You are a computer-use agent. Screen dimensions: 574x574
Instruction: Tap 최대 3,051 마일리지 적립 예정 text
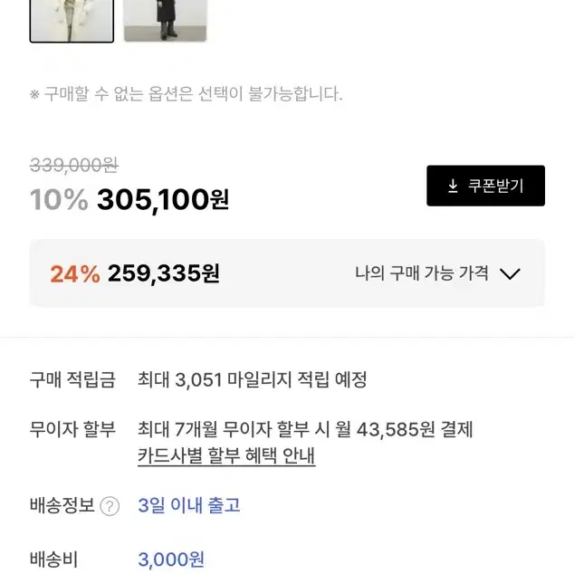(x=253, y=379)
